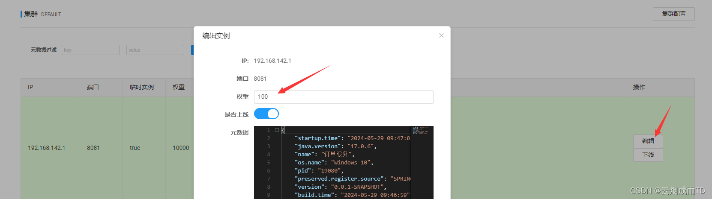The width and height of the screenshot is (712, 199).
Task: Click the 元数据过滤 label
Action: coord(43,50)
